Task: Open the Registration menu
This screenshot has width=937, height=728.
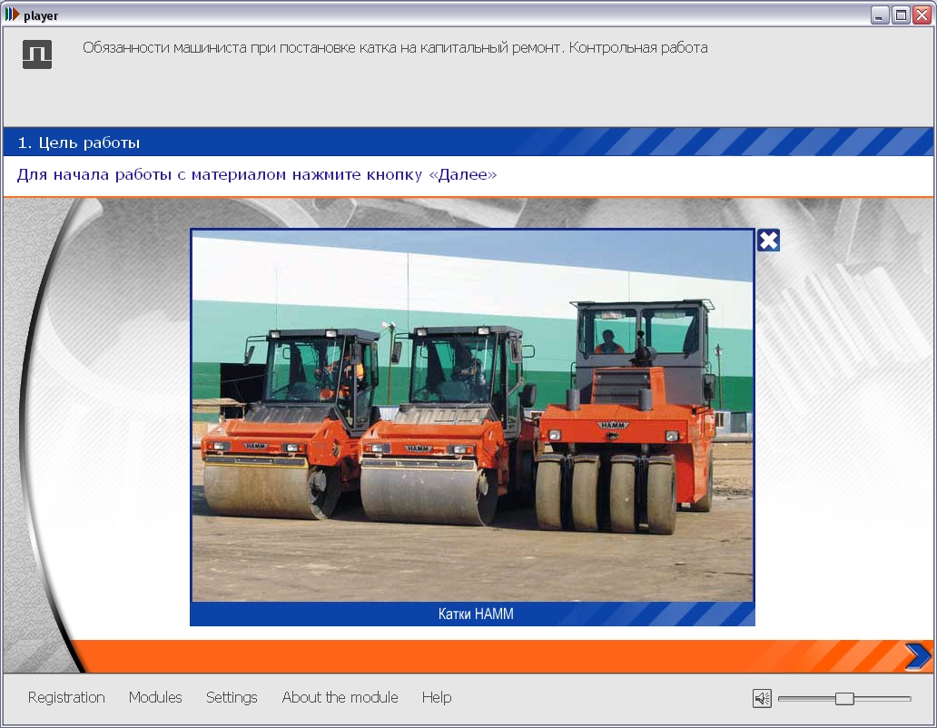Action: click(66, 697)
